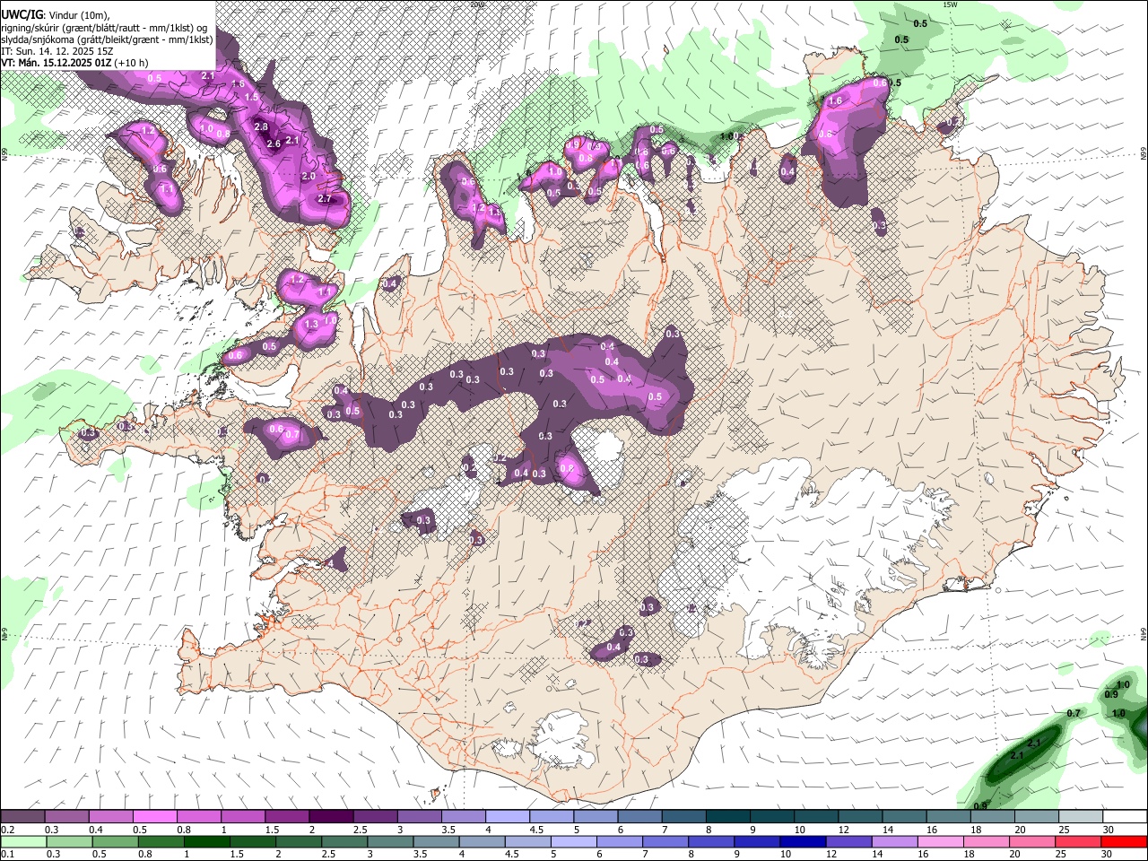1148x861 pixels.
Task: Click the (+10 h) forecast offset text
Action: pyautogui.click(x=131, y=63)
